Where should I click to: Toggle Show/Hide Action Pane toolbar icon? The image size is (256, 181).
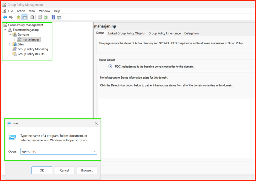pyautogui.click(x=59, y=18)
